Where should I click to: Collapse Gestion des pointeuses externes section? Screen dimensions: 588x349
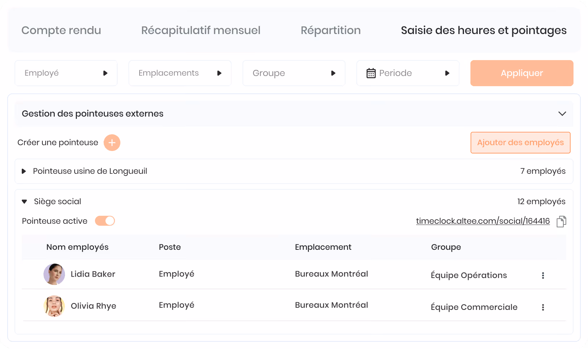[x=562, y=114]
